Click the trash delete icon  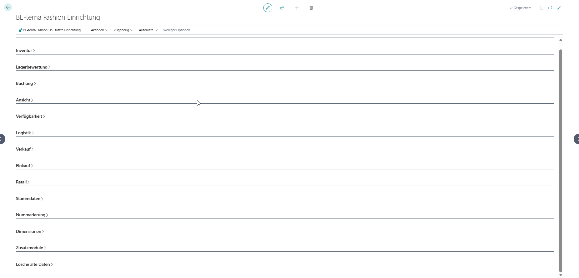tap(311, 8)
